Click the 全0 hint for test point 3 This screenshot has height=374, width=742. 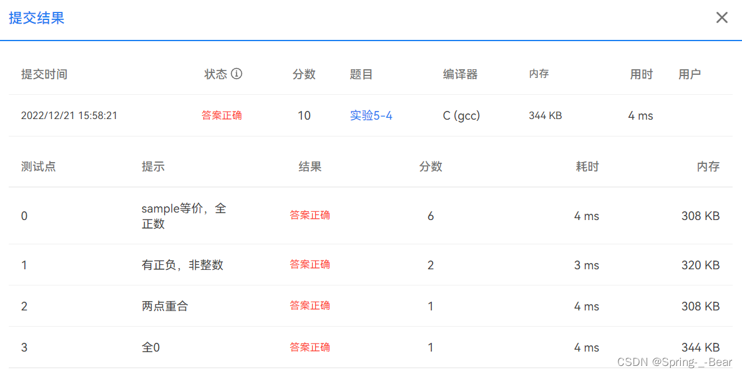tap(150, 347)
